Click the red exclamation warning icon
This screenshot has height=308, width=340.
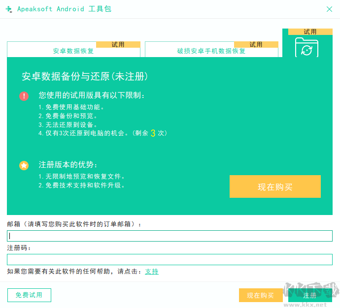tap(24, 96)
